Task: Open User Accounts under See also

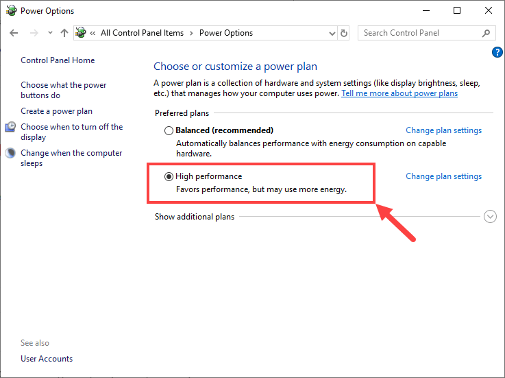Action: point(47,359)
